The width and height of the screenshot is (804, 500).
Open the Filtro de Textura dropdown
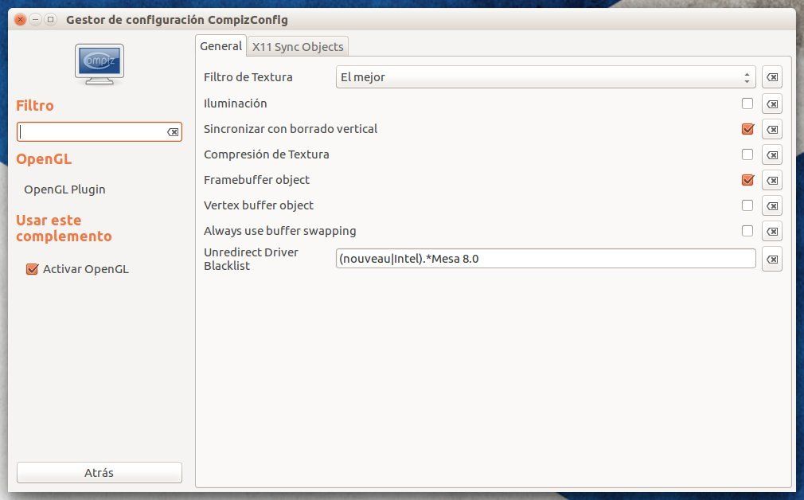click(x=545, y=77)
